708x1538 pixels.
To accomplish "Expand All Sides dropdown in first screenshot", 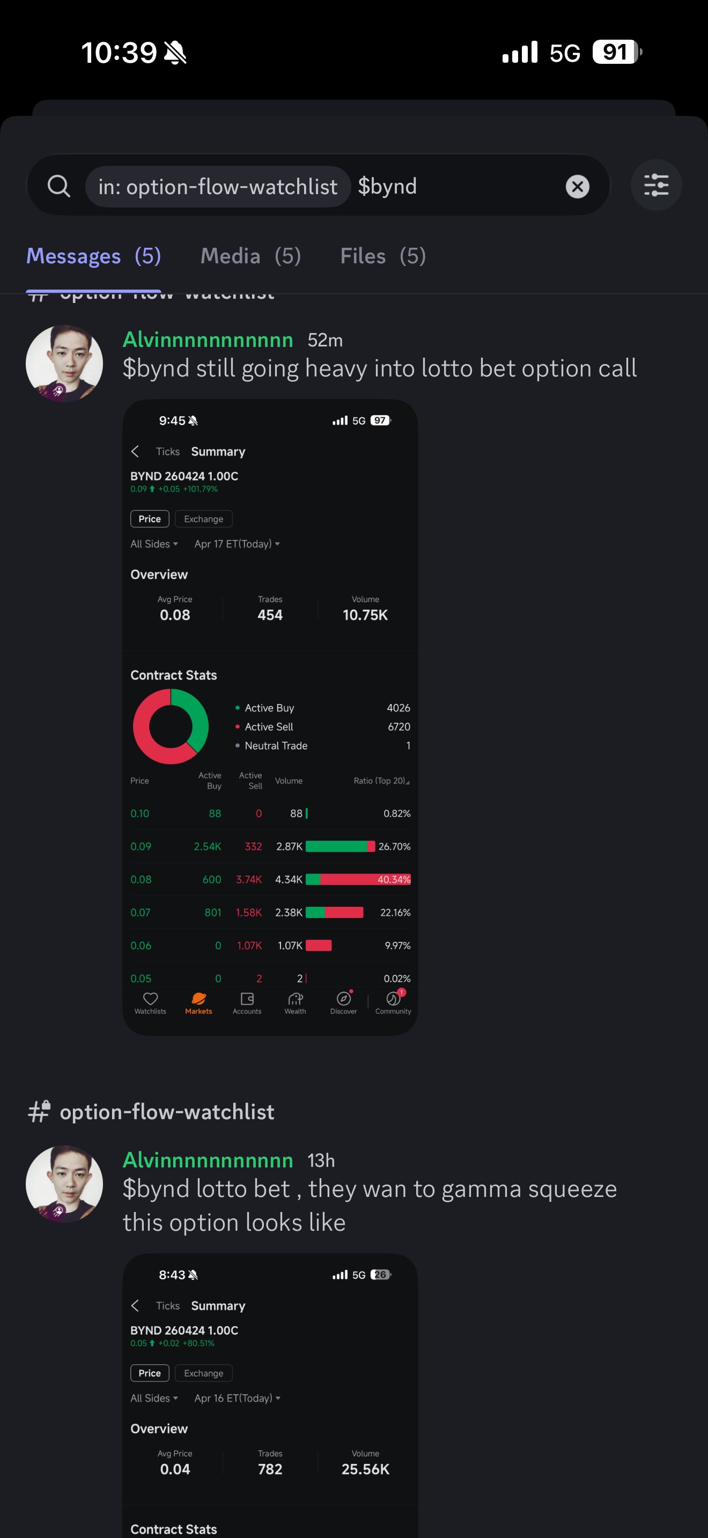I will tap(154, 544).
